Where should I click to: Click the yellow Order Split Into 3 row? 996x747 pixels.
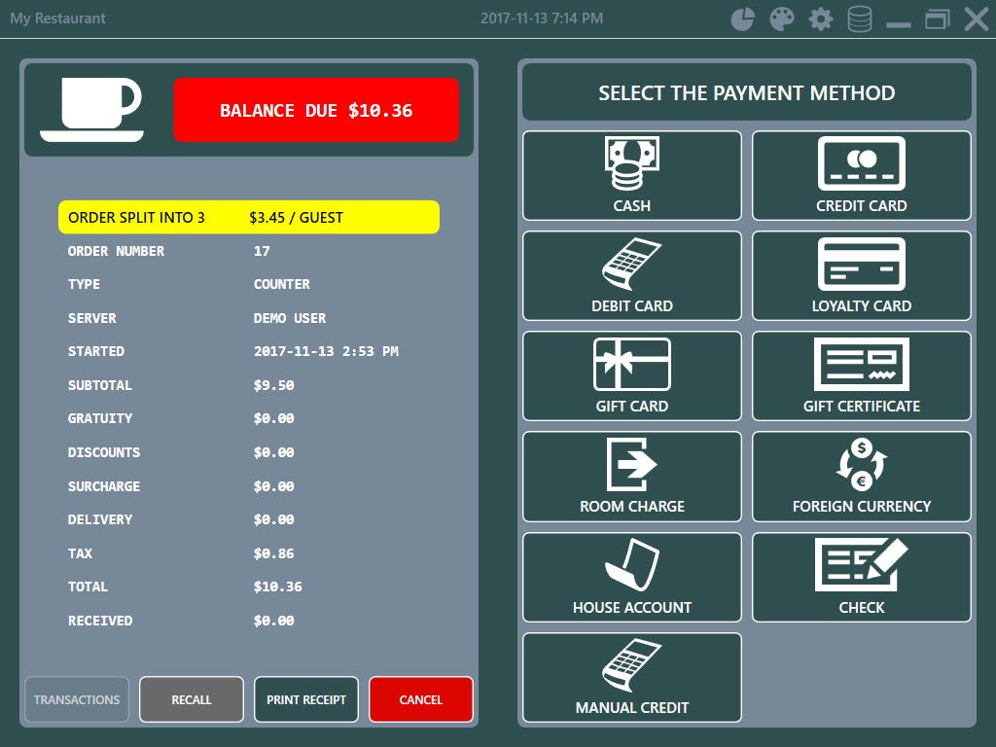(249, 217)
